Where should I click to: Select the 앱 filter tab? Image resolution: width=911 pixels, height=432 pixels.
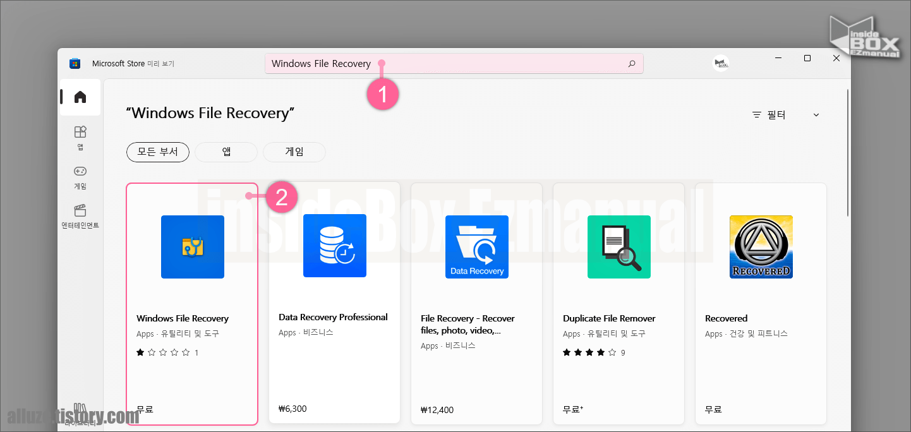click(226, 152)
